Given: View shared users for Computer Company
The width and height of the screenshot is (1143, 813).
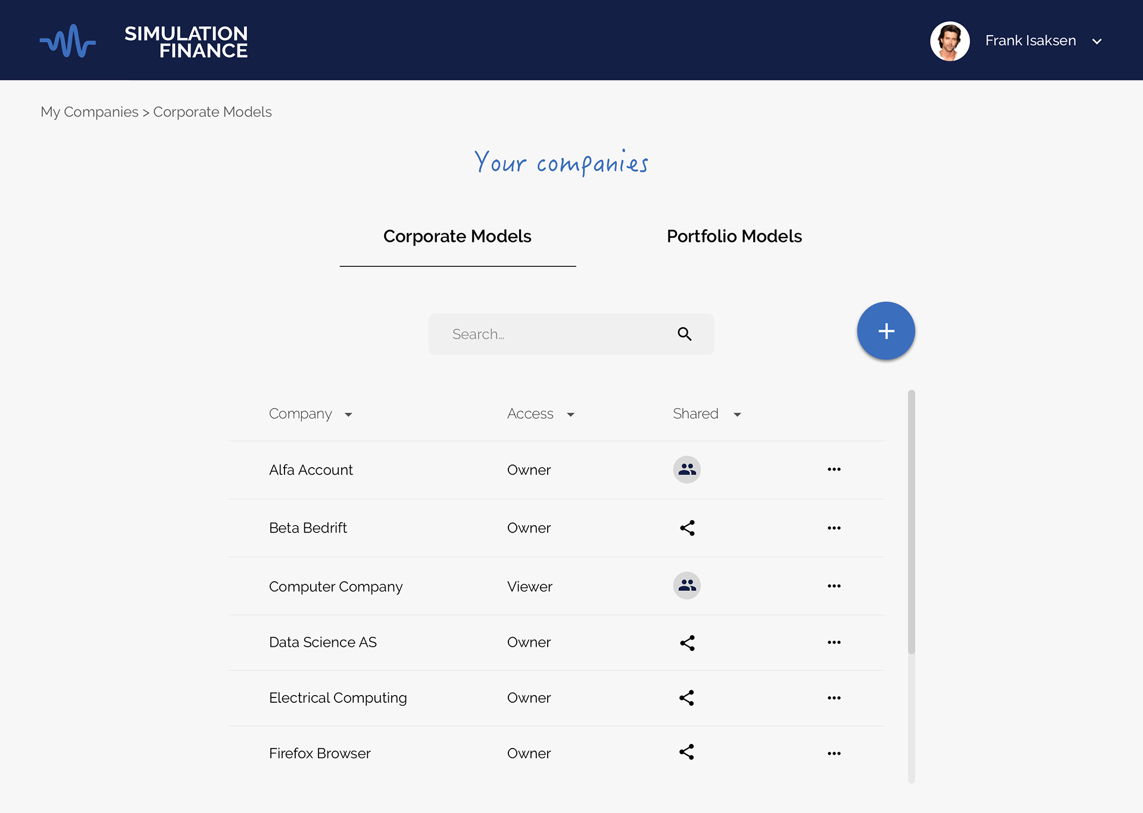Looking at the screenshot, I should click(x=687, y=585).
